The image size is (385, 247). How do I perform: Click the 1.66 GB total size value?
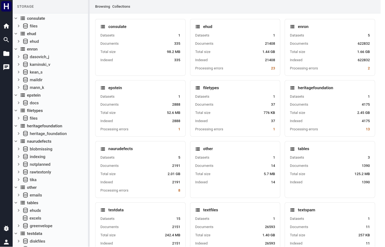point(364,52)
